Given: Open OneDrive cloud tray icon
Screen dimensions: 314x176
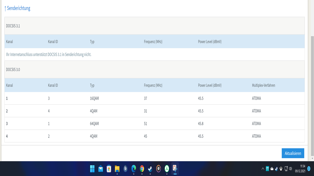Looking at the screenshot, I should pos(272,169).
